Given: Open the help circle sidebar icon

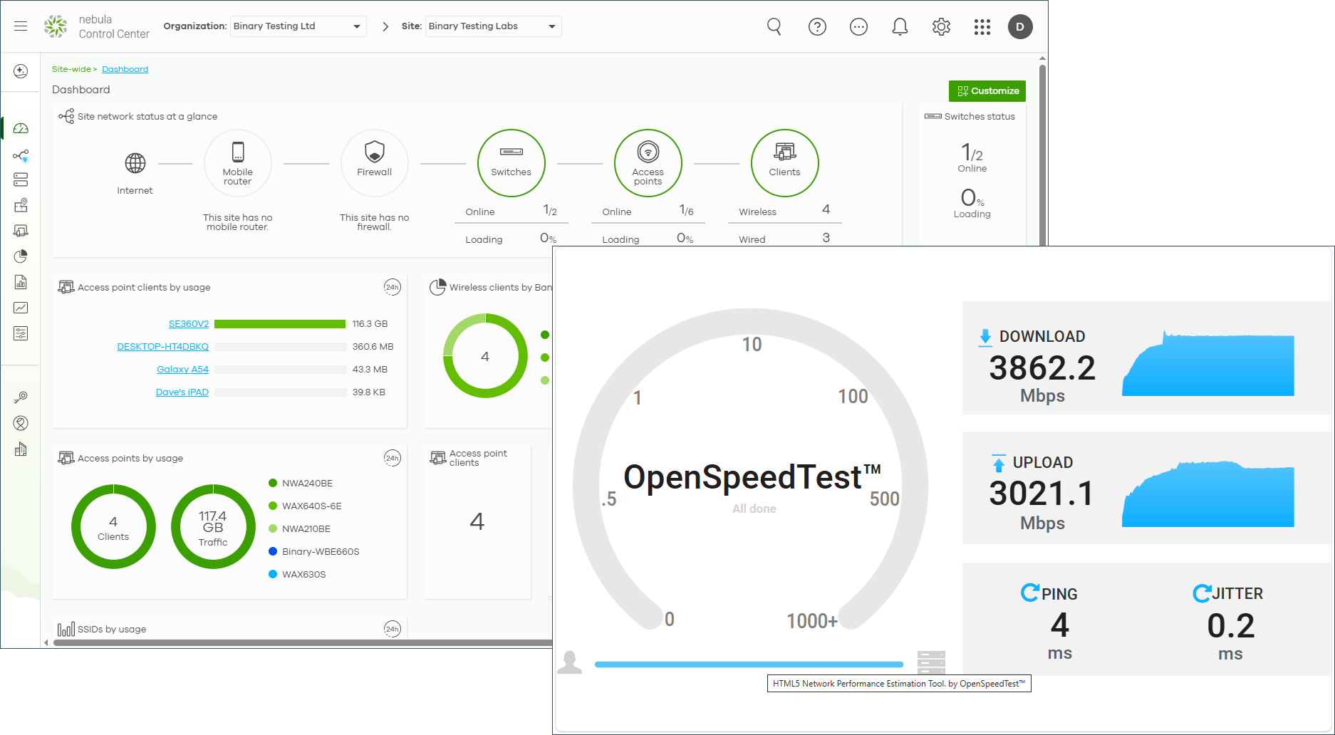Looking at the screenshot, I should (x=21, y=423).
